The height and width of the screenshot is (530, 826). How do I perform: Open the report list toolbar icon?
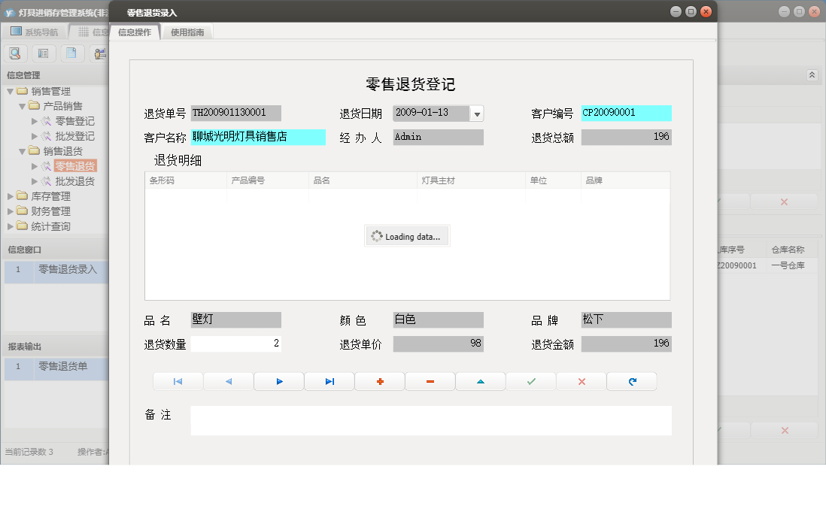(x=44, y=53)
